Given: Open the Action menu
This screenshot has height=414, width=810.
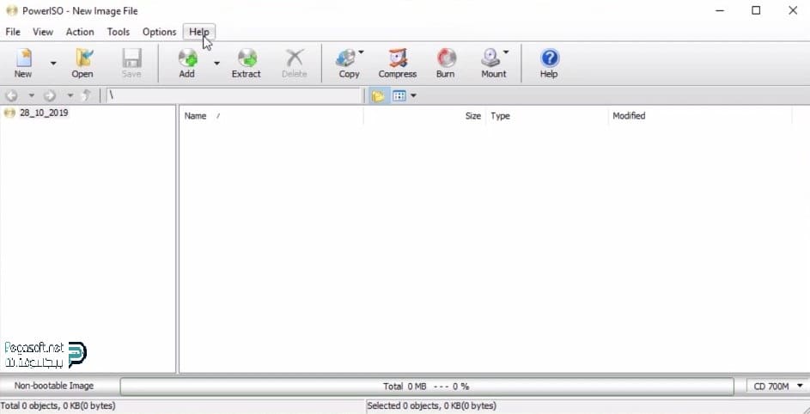Looking at the screenshot, I should [x=80, y=32].
